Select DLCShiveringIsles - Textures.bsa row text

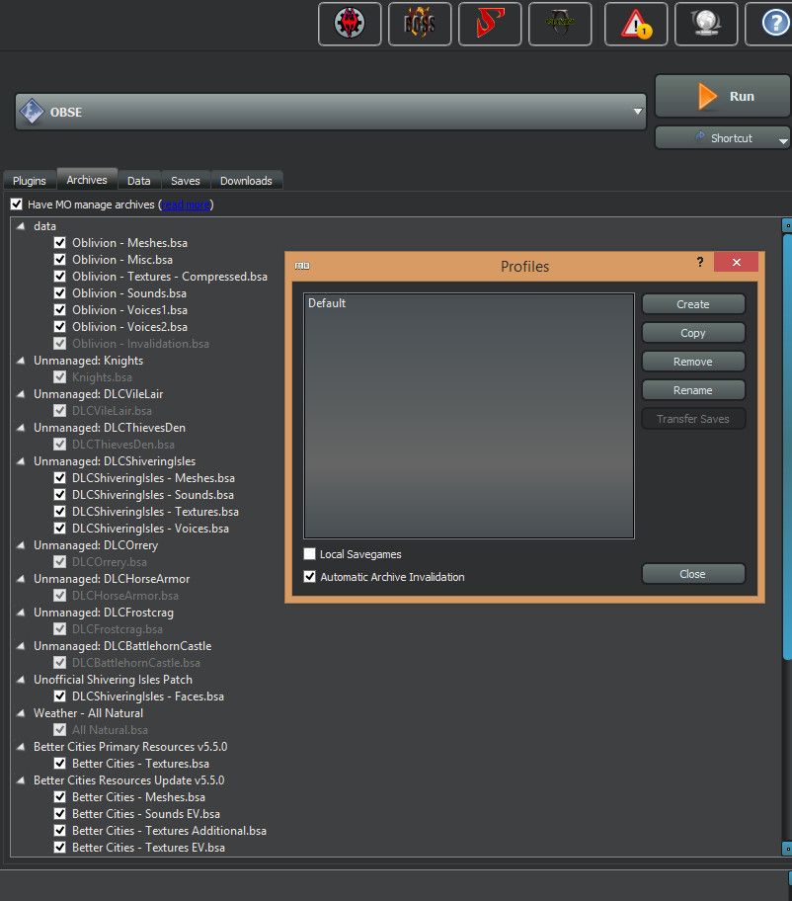pos(155,512)
